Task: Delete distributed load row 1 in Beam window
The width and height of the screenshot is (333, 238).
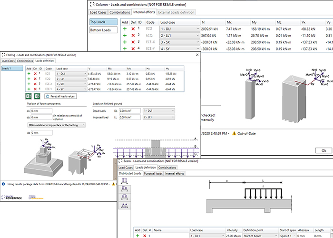Action: [145, 236]
